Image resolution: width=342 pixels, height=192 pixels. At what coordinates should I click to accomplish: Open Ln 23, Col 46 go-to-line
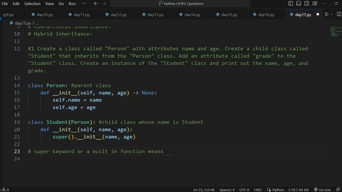[204, 190]
